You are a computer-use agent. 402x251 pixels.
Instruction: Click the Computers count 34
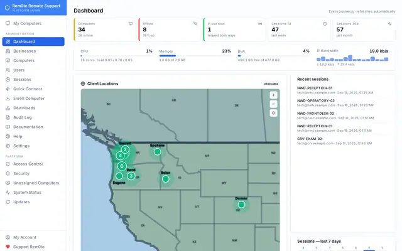(x=82, y=29)
